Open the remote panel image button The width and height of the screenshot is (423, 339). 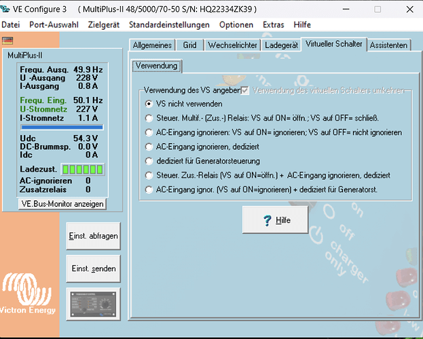tap(93, 304)
